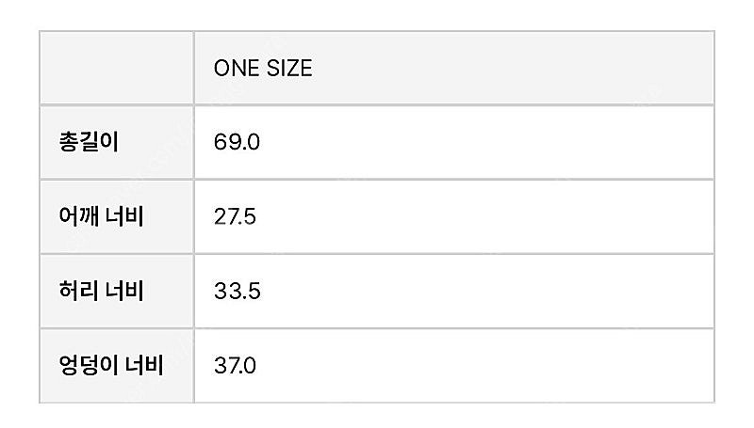Viewport: 754px width, 428px height.
Task: Click the word 어깨 in shoulder row
Action: 78,216
